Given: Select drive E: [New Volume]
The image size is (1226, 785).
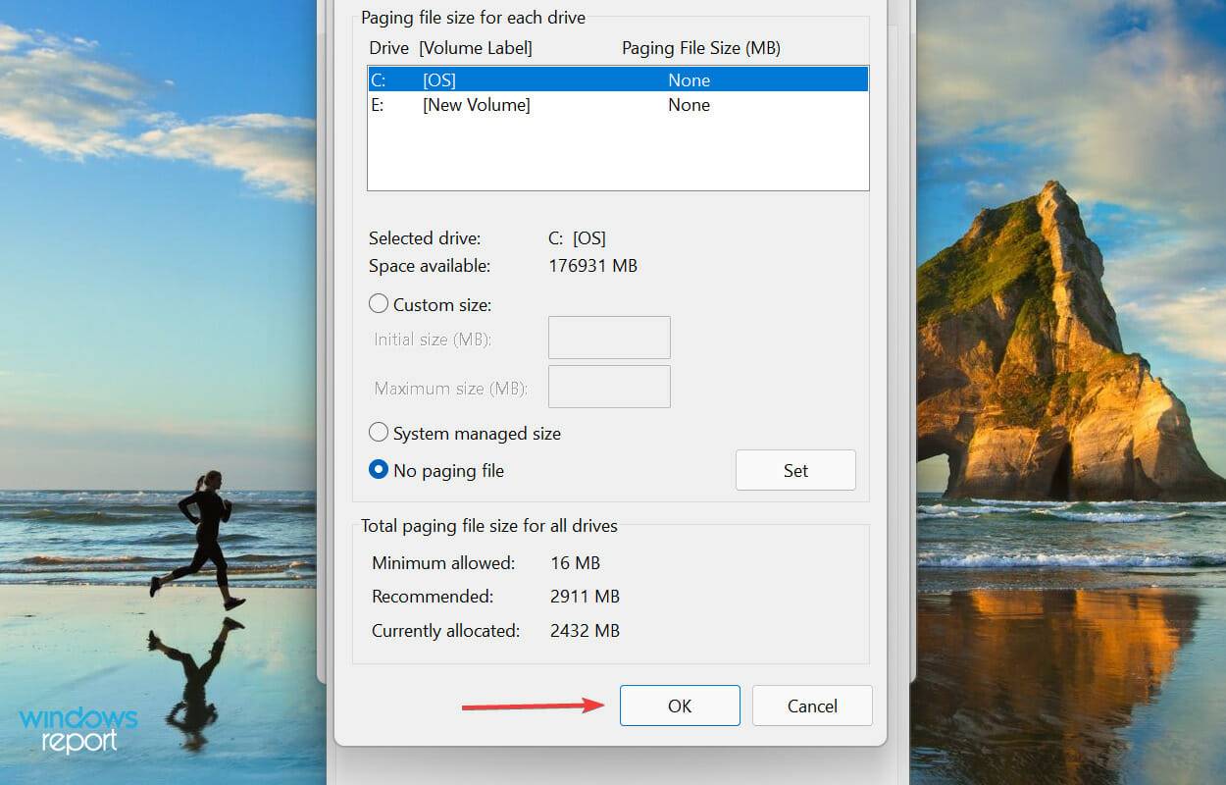Looking at the screenshot, I should pos(490,105).
